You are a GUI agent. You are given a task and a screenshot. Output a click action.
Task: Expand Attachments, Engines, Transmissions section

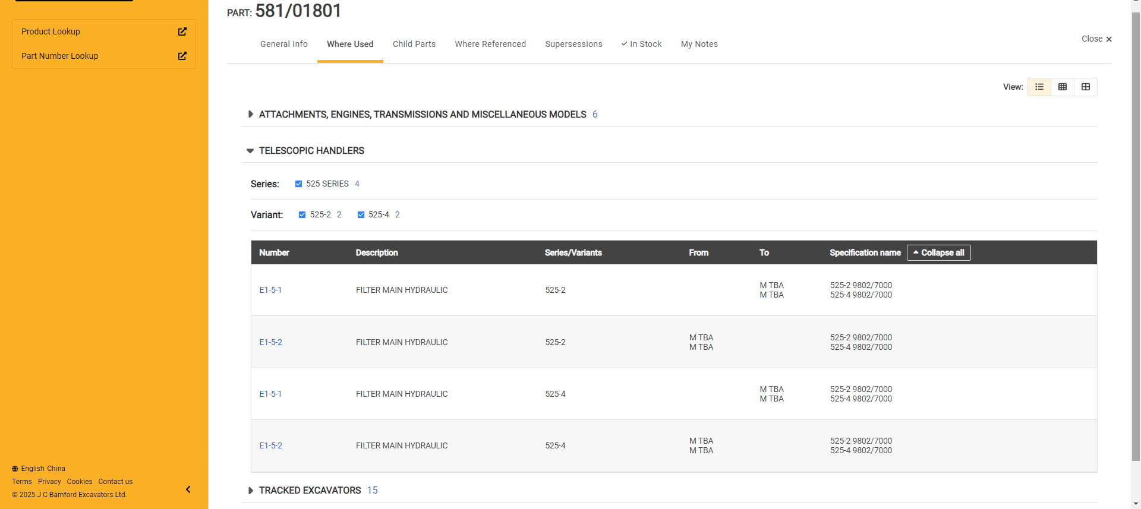250,114
